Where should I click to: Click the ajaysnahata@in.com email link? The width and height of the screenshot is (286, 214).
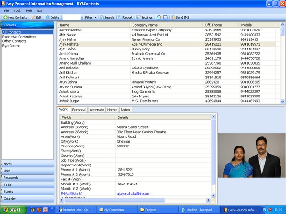pyautogui.click(x=133, y=194)
